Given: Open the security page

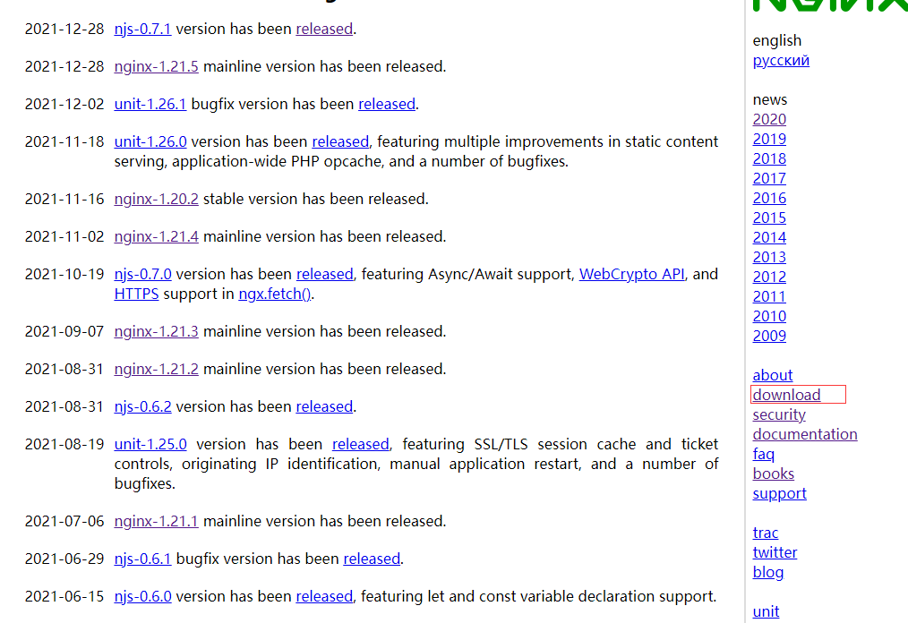Looking at the screenshot, I should (779, 415).
